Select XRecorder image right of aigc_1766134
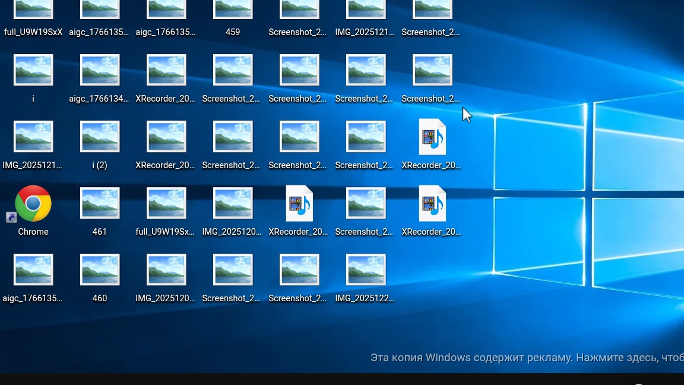 (166, 71)
